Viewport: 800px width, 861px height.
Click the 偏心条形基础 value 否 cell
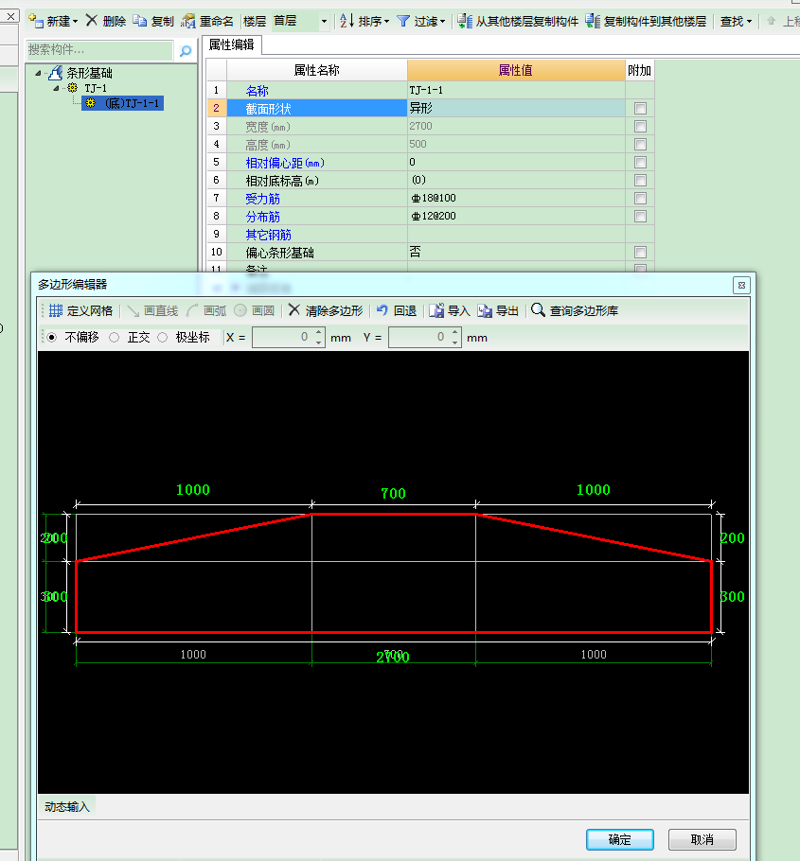point(516,252)
